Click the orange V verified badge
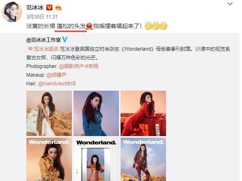 click(x=50, y=7)
